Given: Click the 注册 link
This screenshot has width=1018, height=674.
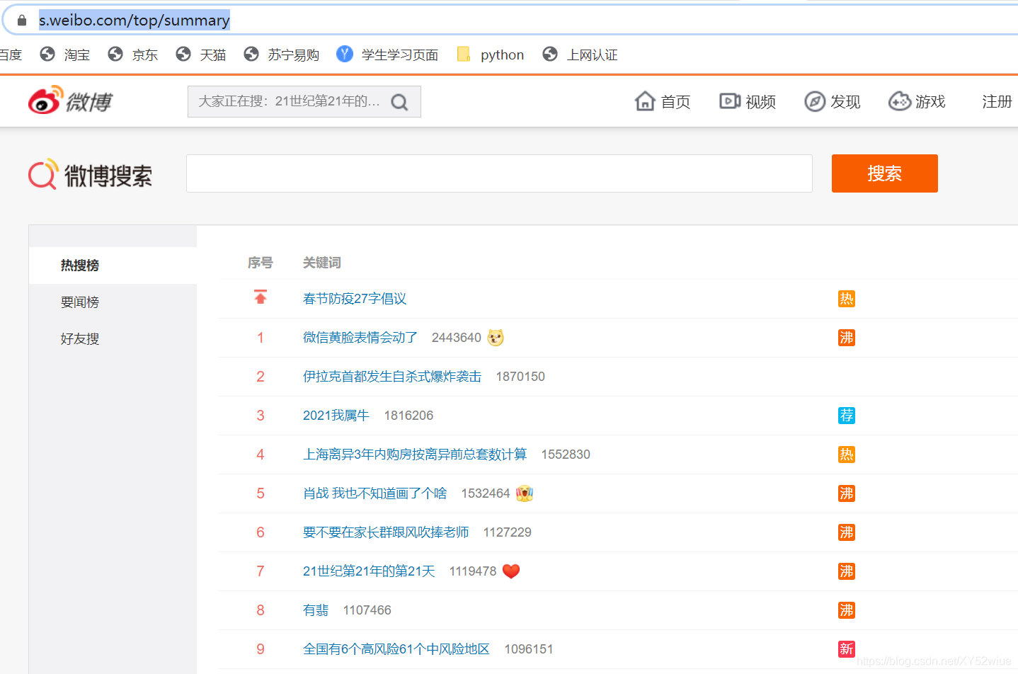Looking at the screenshot, I should click(x=997, y=101).
